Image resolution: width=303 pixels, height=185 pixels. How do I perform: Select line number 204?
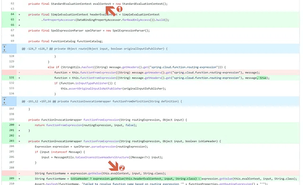point(11,146)
